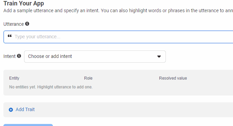Viewport: 233px width, 126px height.
Task: Click the Intent info icon
Action: click(19, 56)
